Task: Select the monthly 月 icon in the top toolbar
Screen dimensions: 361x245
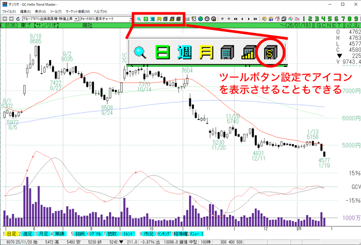Action: tap(159, 19)
